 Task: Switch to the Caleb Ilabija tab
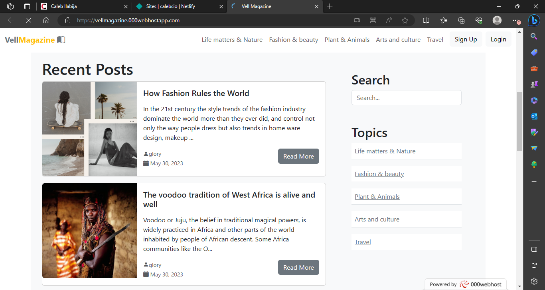[84, 6]
